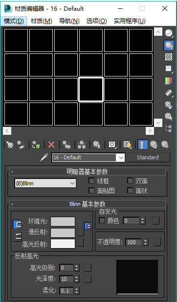The height and width of the screenshot is (302, 177).
Task: Click Put Material to Scene icon
Action: (21, 145)
